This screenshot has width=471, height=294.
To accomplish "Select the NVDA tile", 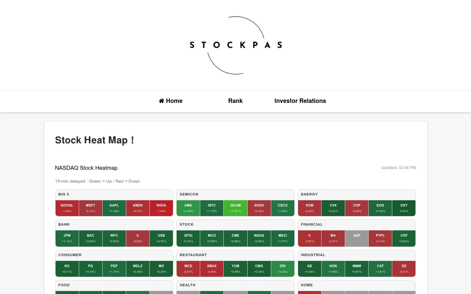I will point(161,208).
